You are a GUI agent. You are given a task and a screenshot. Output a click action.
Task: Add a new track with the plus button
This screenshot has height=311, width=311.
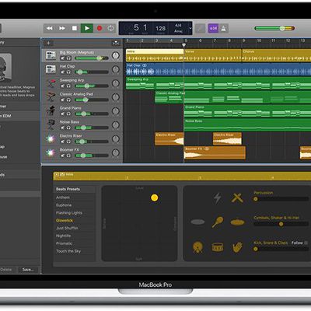(48, 43)
